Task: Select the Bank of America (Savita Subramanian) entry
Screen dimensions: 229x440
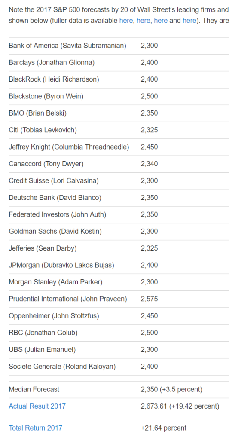Action: tap(67, 46)
